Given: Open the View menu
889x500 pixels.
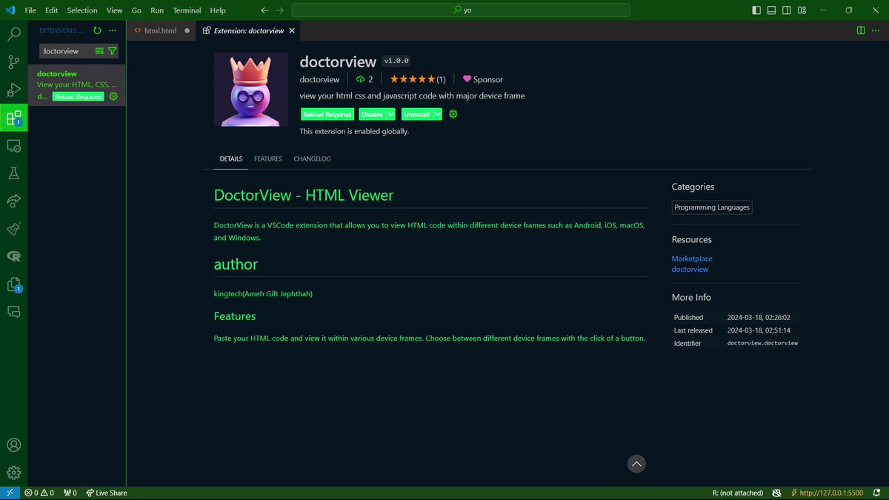Looking at the screenshot, I should click(115, 10).
